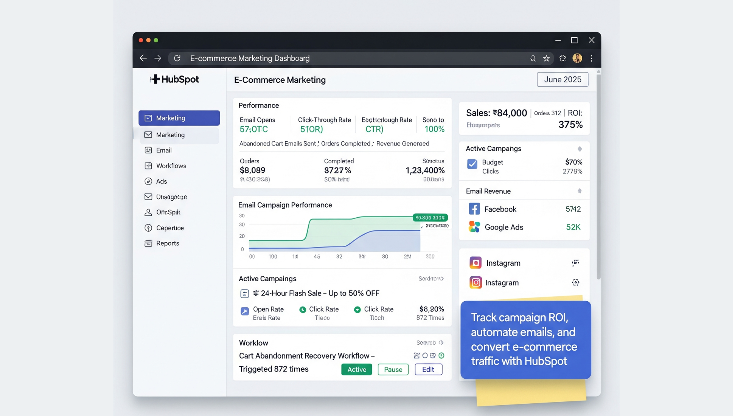Image resolution: width=733 pixels, height=416 pixels.
Task: Click the first workflow status icon
Action: point(417,356)
